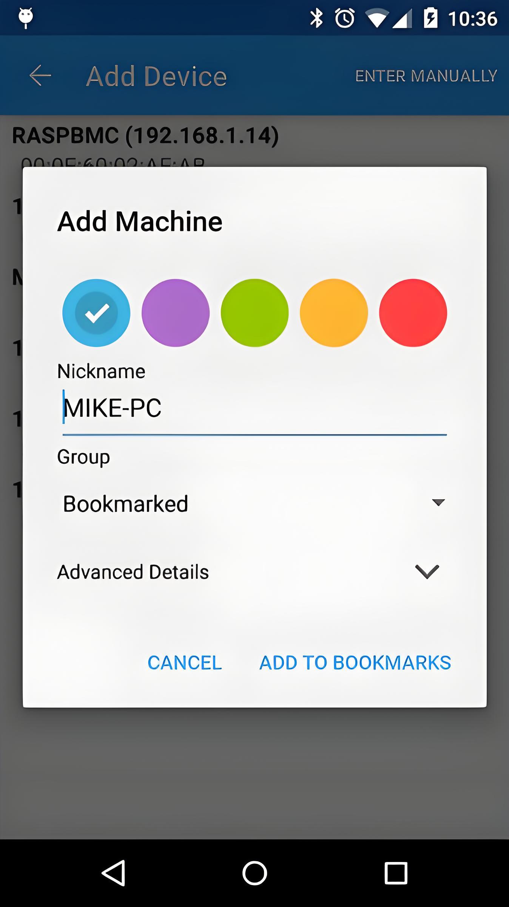Choose the purple color circle

click(176, 313)
